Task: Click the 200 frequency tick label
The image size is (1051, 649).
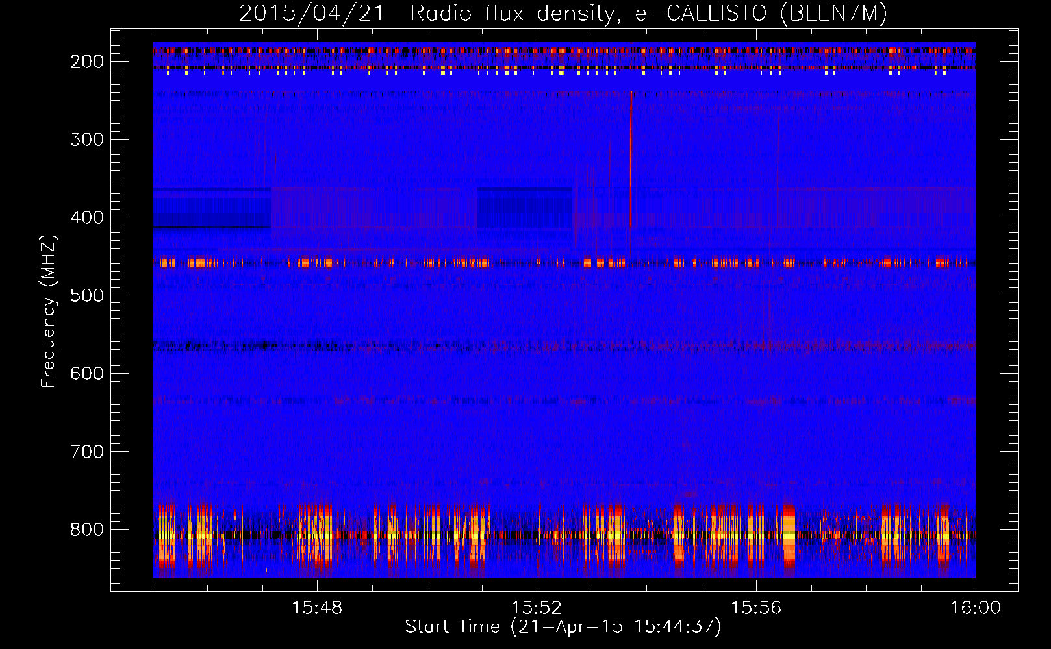Action: (x=87, y=62)
